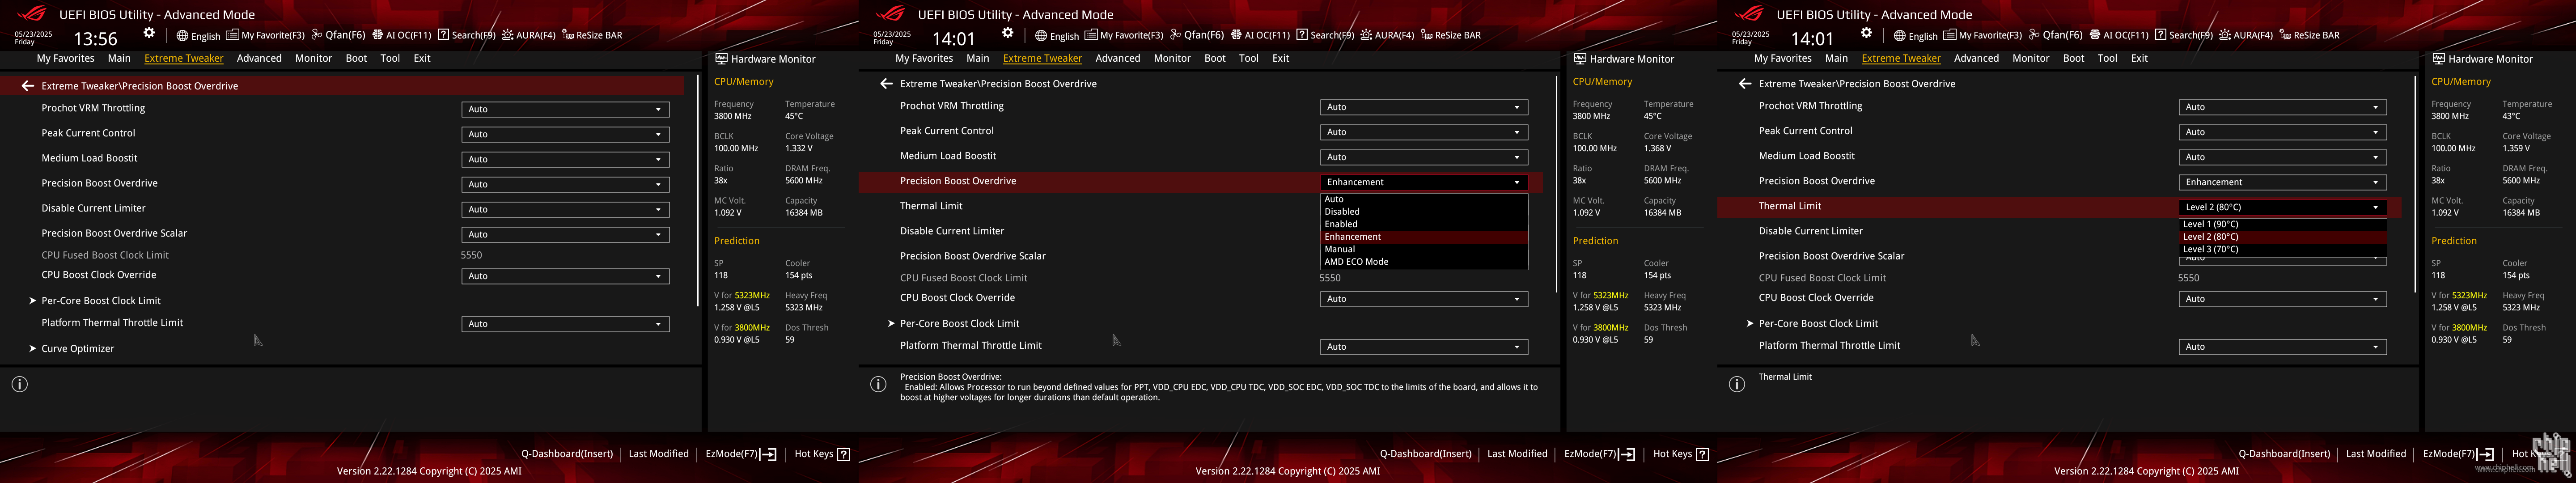Open the Exit tab on the screen with Thermal Limit list

pyautogui.click(x=2139, y=58)
